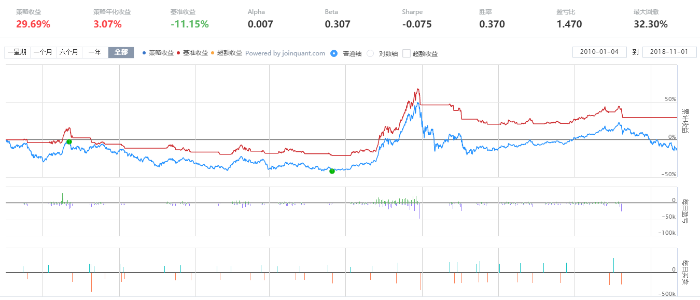The height and width of the screenshot is (300, 700).
Task: Open the end date field 2018-11-01
Action: click(669, 52)
